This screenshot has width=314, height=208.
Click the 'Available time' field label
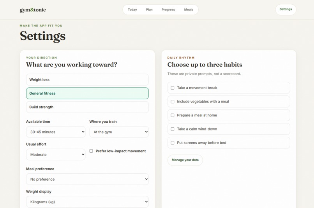point(38,122)
